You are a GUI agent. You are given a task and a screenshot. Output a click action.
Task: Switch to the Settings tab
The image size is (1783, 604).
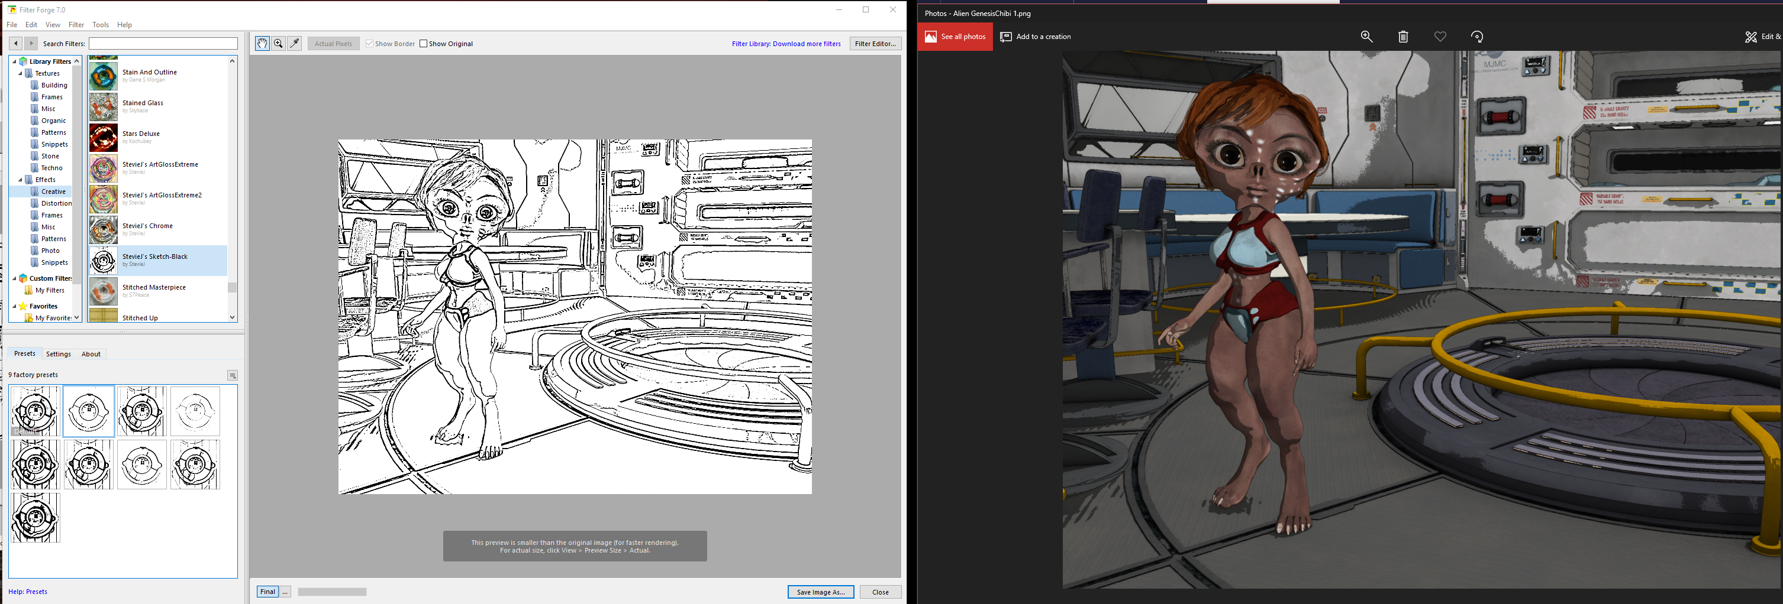click(58, 354)
